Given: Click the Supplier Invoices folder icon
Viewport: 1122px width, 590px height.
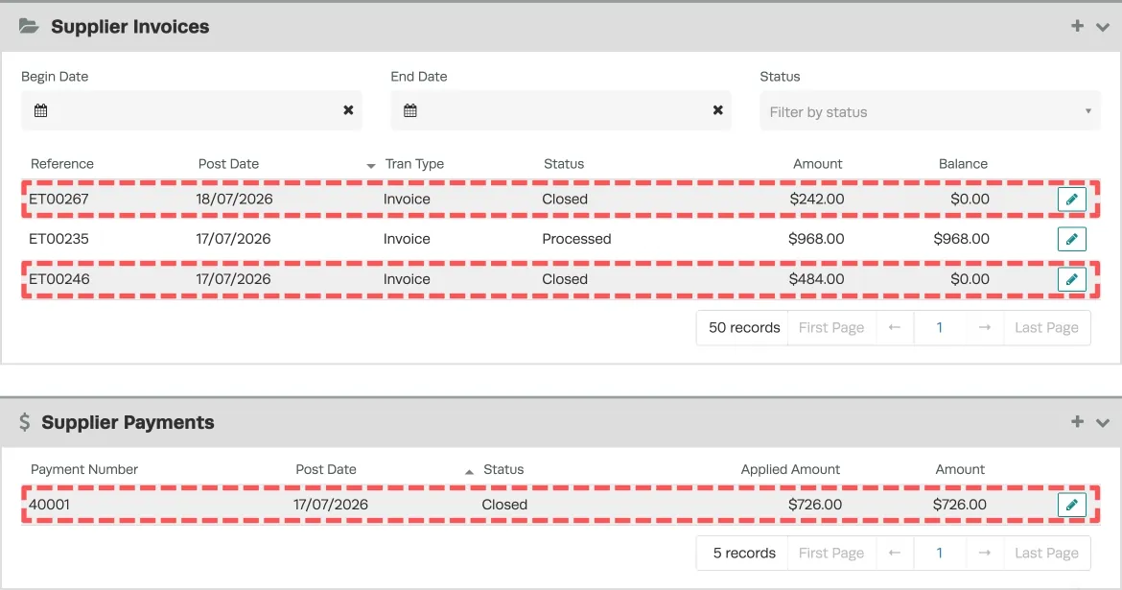Looking at the screenshot, I should click(29, 27).
